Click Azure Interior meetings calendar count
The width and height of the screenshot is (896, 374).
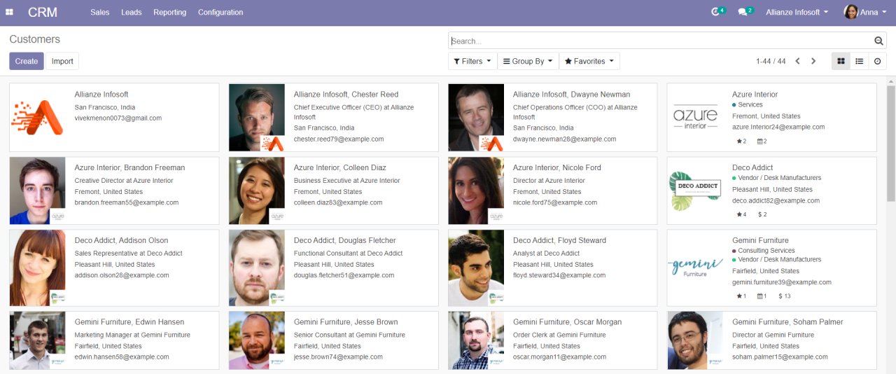click(x=762, y=141)
